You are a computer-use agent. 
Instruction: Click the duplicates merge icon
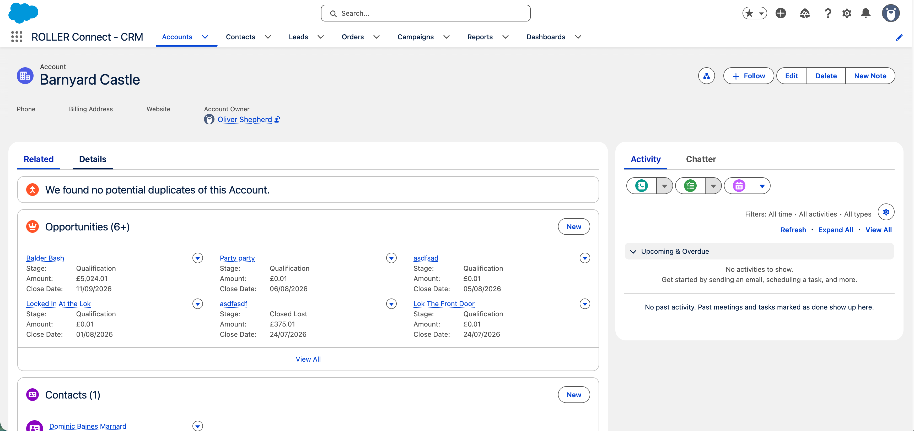tap(33, 190)
